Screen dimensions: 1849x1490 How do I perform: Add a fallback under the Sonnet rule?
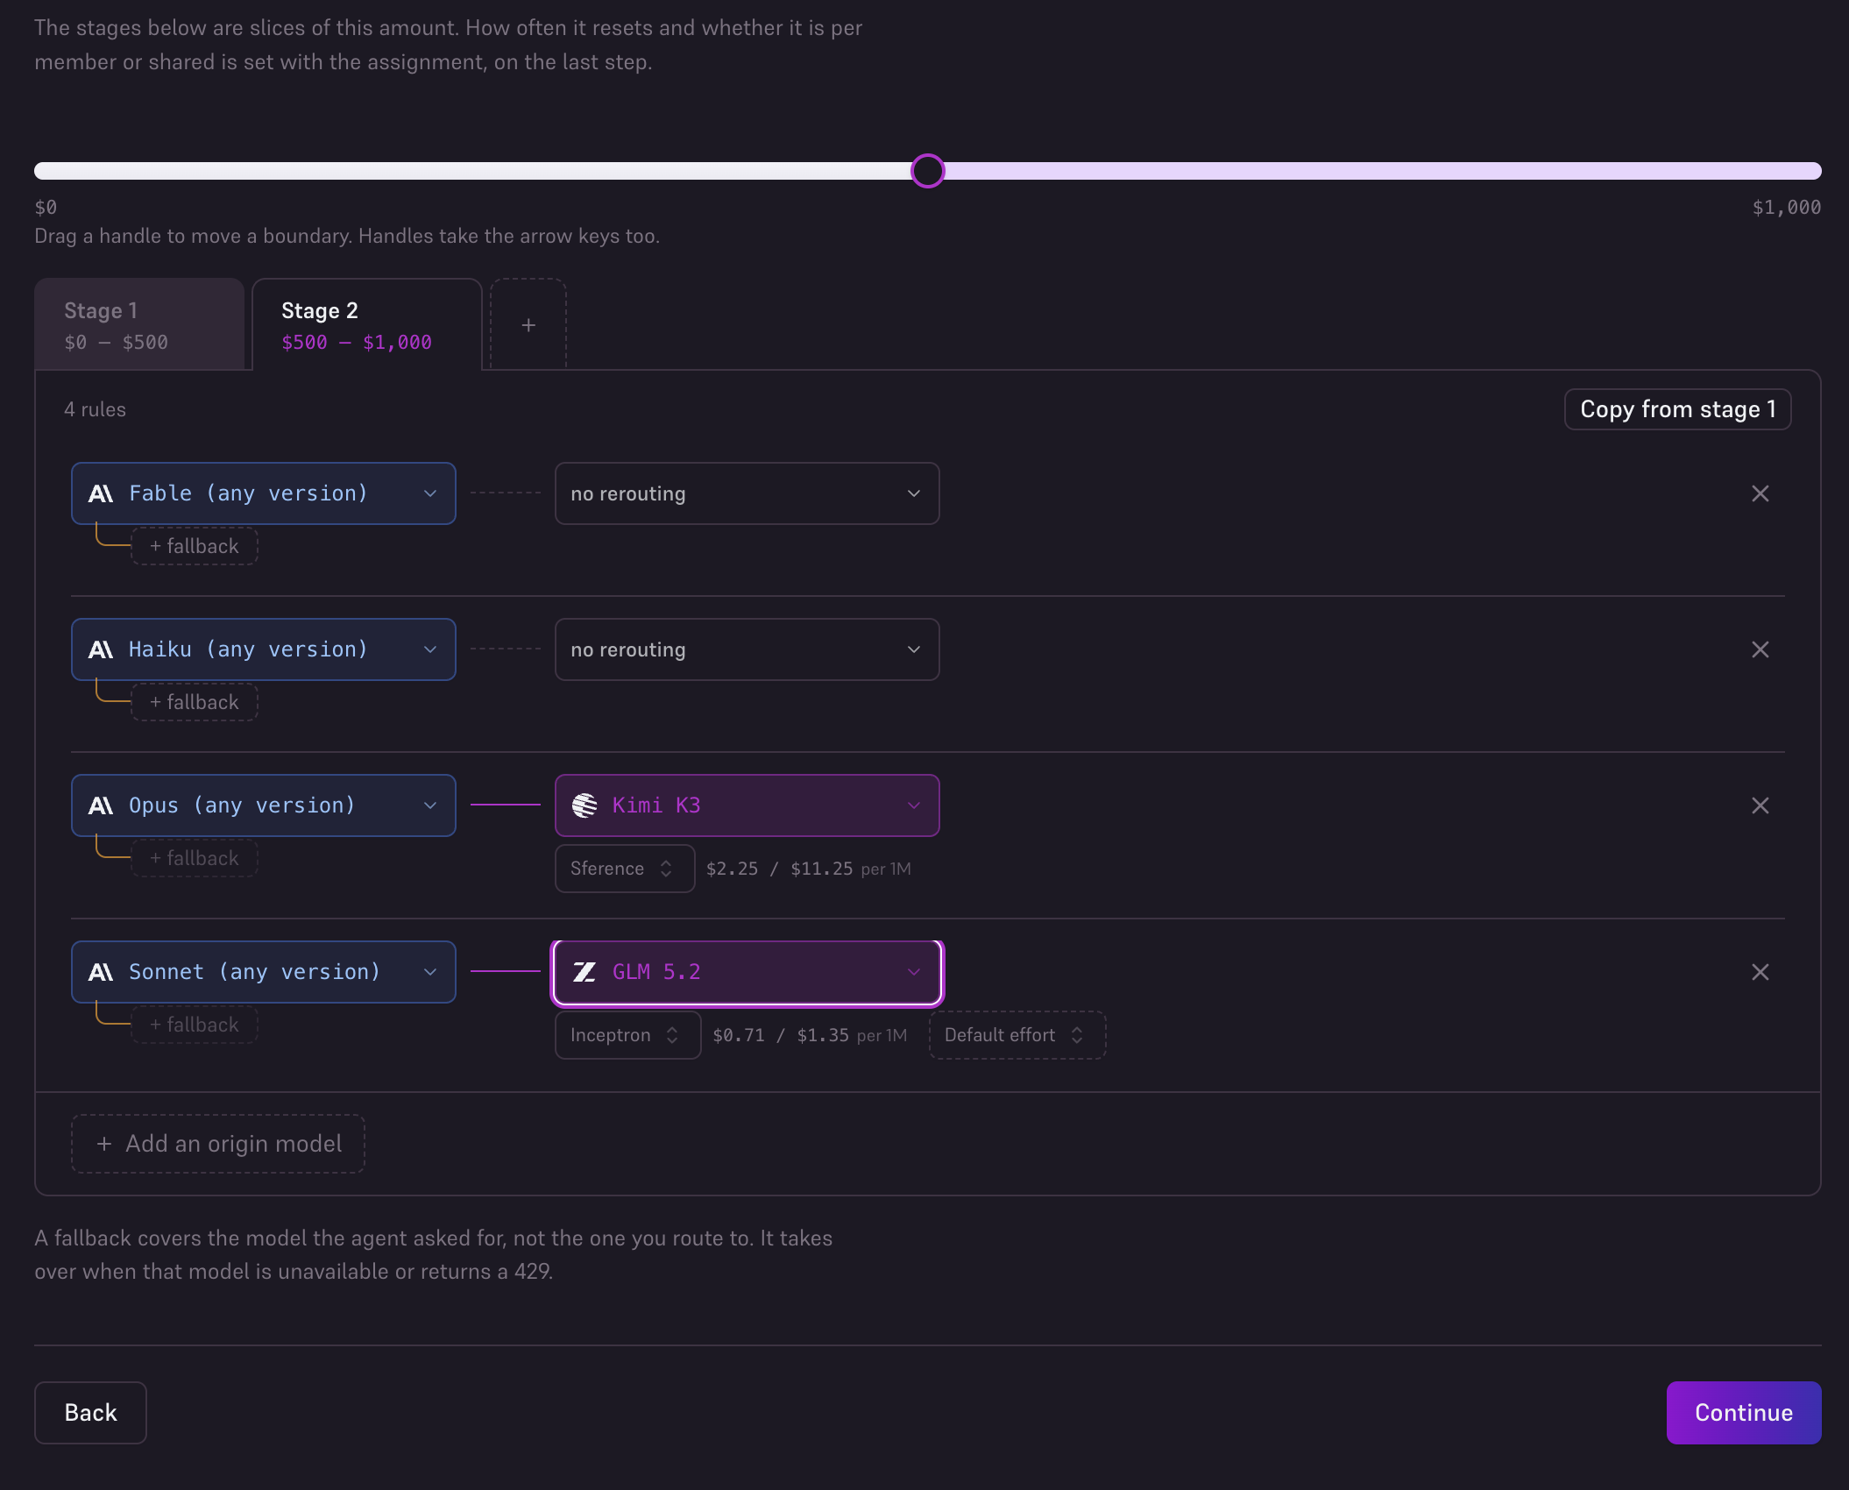coord(195,1025)
